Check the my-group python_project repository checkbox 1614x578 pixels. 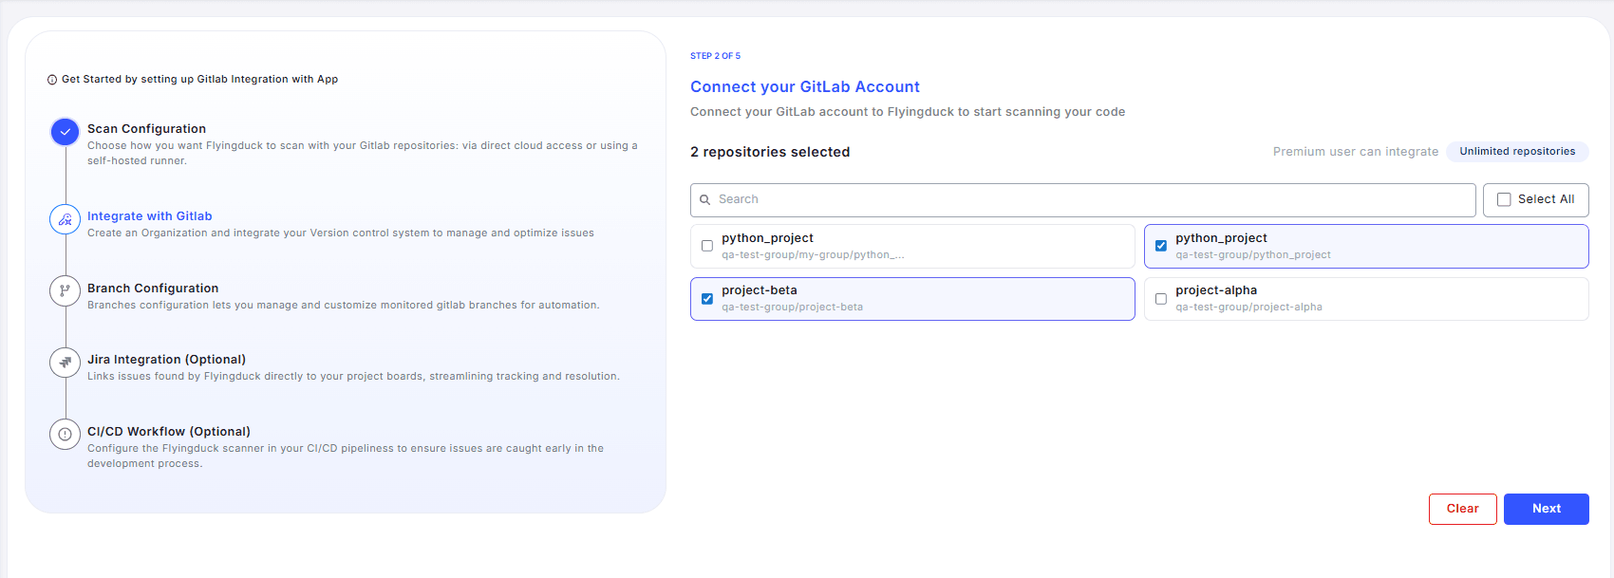tap(707, 246)
